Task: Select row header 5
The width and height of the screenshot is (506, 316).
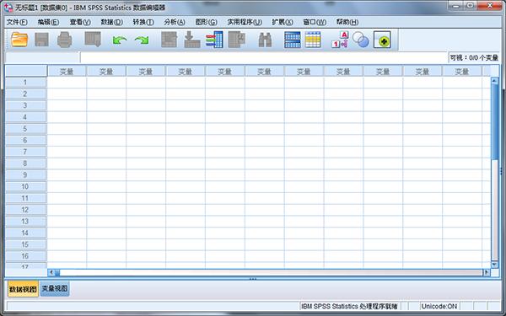Action: (26, 129)
